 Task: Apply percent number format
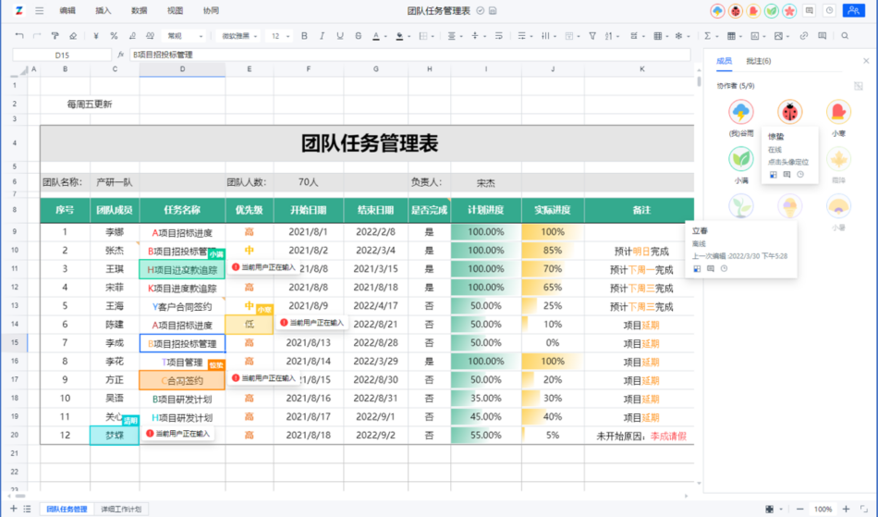[114, 36]
